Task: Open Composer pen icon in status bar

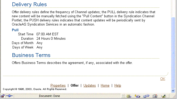Action: (x=164, y=96)
